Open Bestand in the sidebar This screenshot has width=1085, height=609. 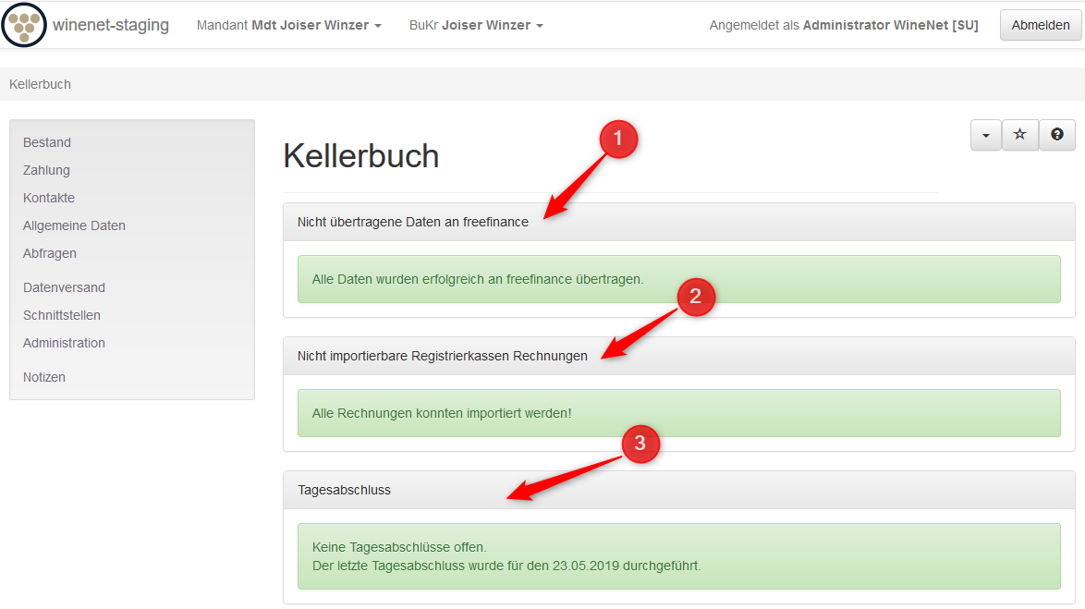click(x=47, y=142)
